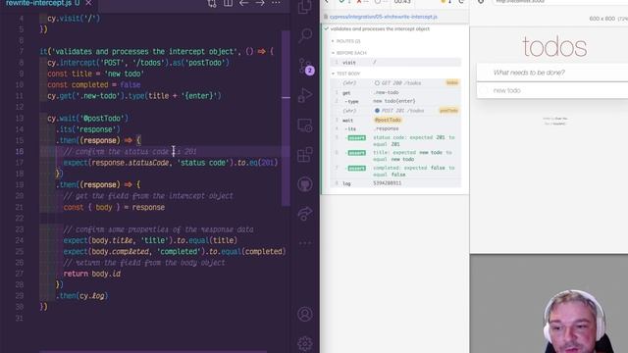Click code line 8 with cy.intercept
The width and height of the screenshot is (628, 353).
138,63
